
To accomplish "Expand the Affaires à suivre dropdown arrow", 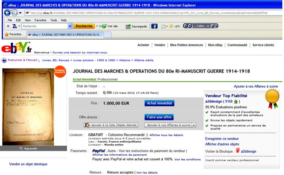I will [194, 125].
